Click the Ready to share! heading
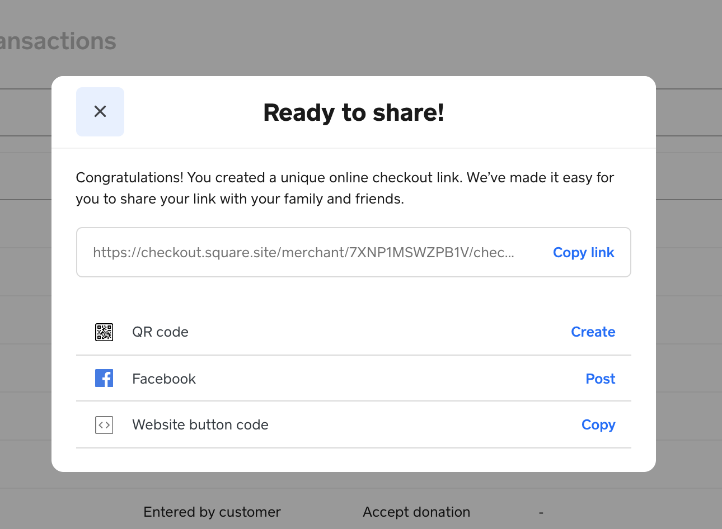This screenshot has width=722, height=529. 354,113
